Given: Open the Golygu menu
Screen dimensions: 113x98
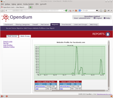Looking at the screenshot, I should (8, 4).
